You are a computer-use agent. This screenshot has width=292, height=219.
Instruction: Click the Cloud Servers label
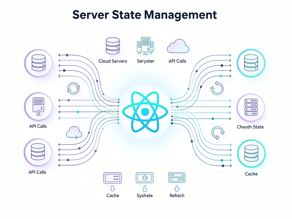113,61
